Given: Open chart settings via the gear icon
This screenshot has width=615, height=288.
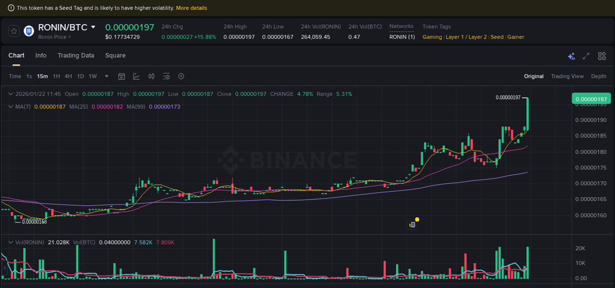Looking at the screenshot, I should pos(181,76).
